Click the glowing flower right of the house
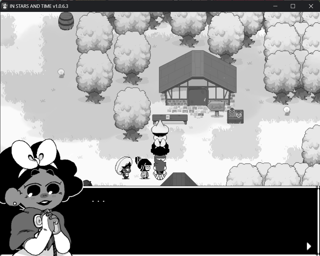This screenshot has height=256, width=320. coord(286,110)
